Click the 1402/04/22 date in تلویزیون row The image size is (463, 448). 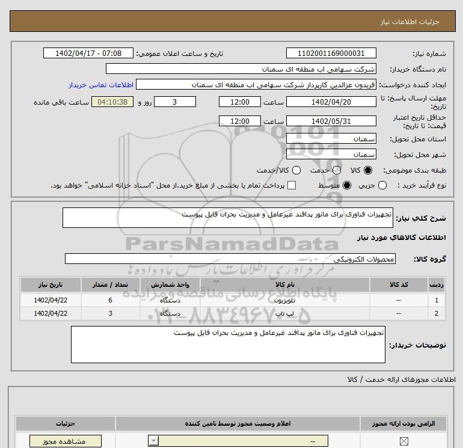51,300
